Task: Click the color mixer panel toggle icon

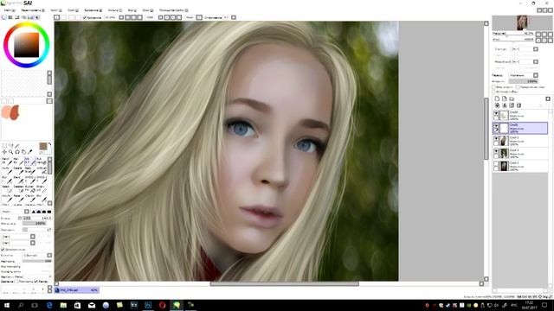Action: (23, 17)
